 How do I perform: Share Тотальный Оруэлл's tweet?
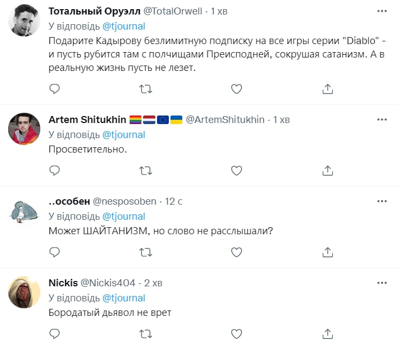(327, 89)
